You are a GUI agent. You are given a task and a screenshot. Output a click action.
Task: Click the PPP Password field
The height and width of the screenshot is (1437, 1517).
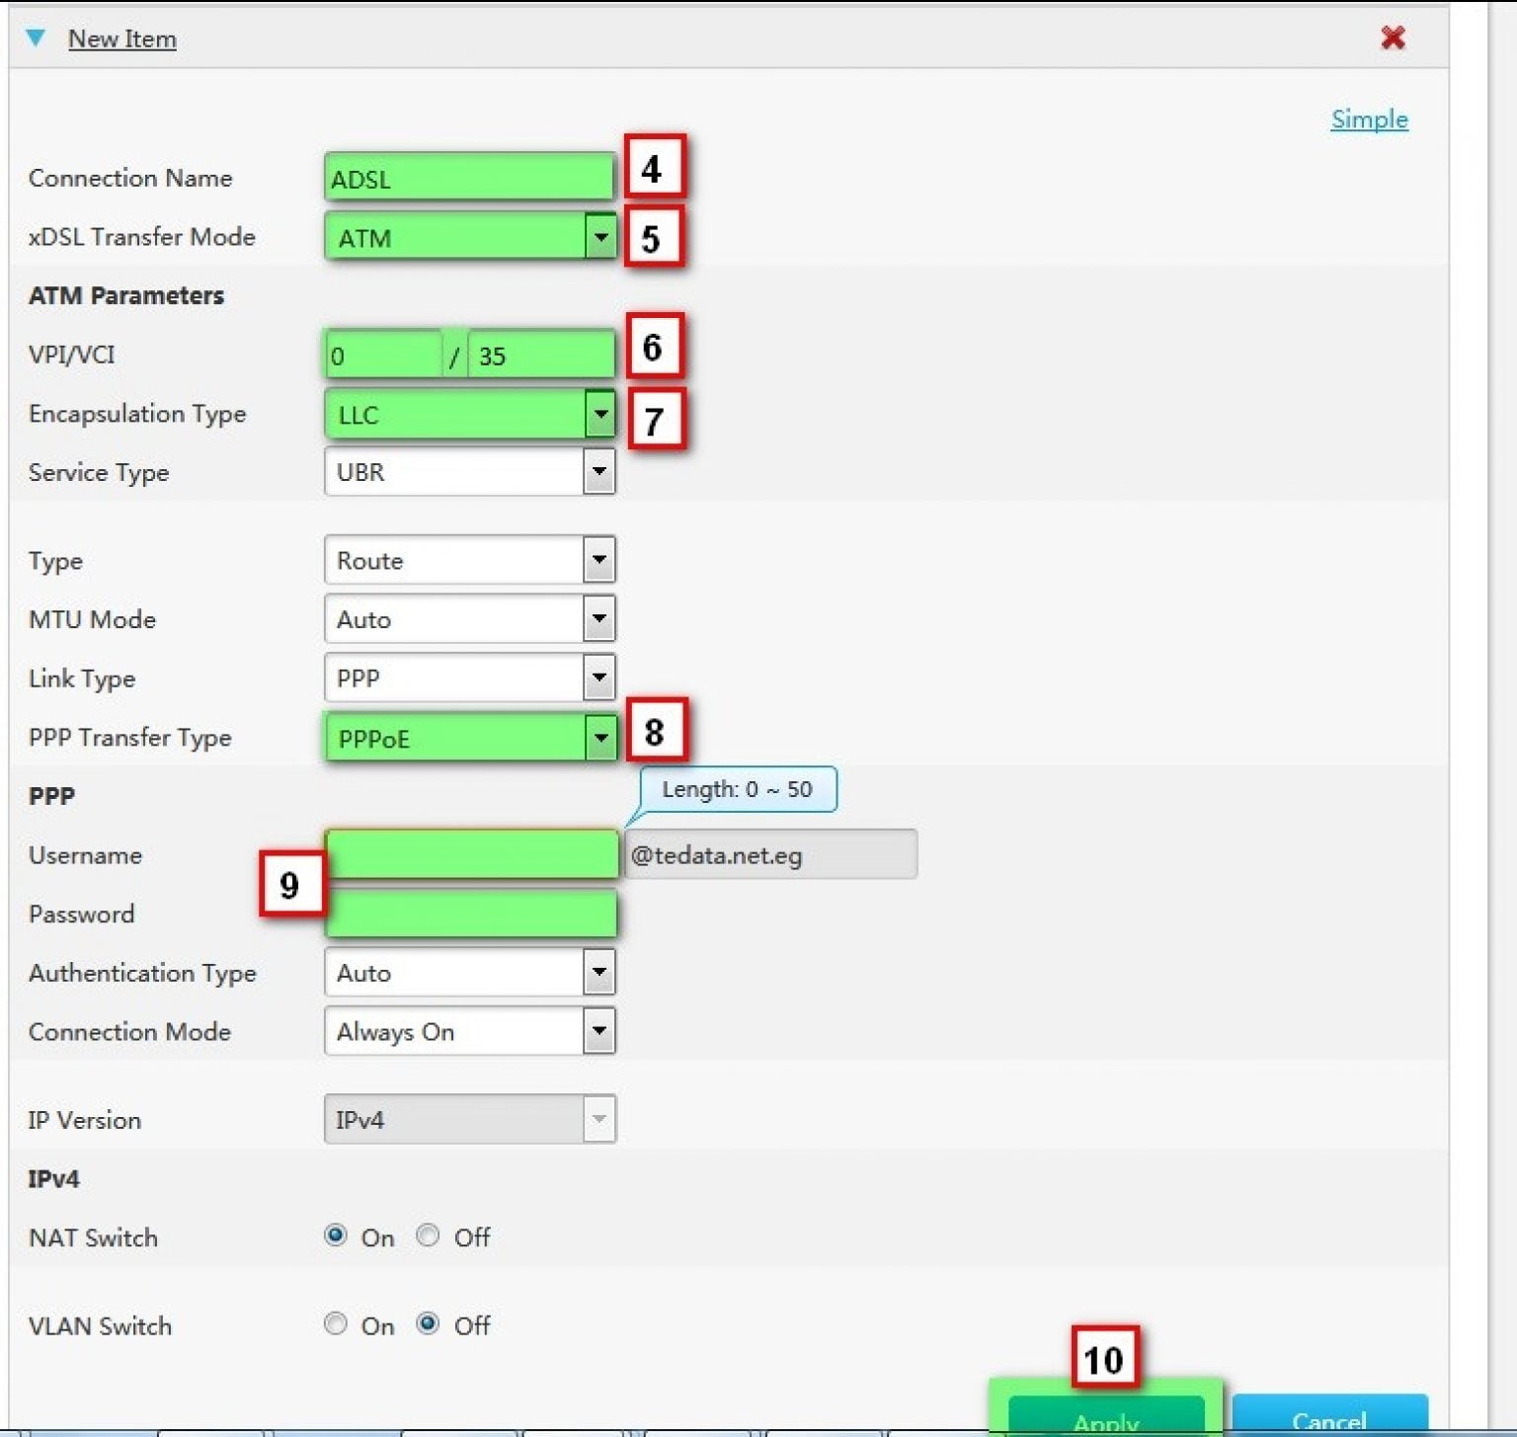point(471,914)
